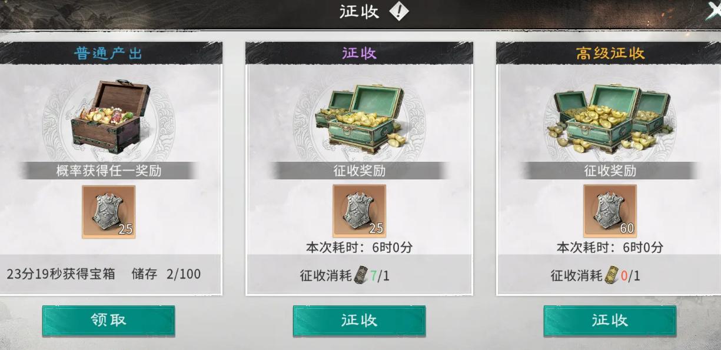The image size is (721, 350).
Task: Select the 普通产出 panel header
Action: 109,53
